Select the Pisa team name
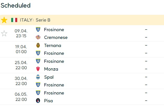This screenshot has height=109, width=164. 48,101
